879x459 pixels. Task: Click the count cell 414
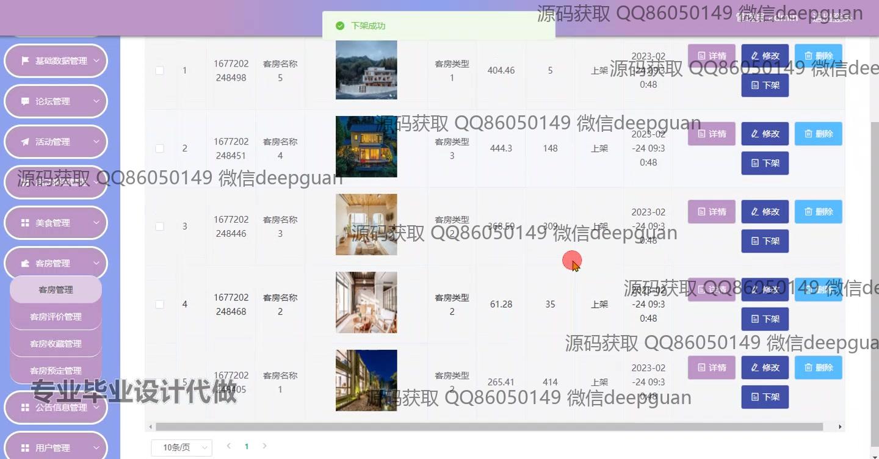pyautogui.click(x=551, y=382)
